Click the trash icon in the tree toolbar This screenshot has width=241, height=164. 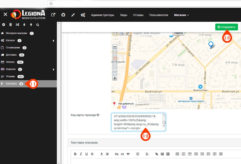coord(10,25)
